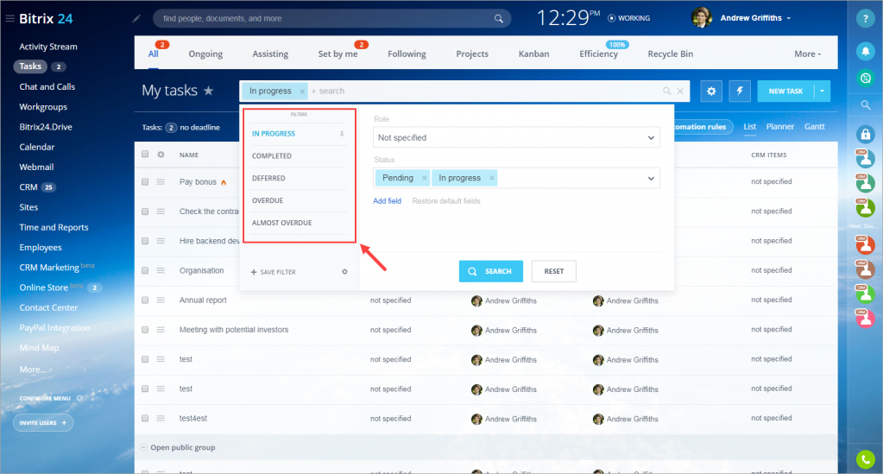Remove the In progress filter chip

pos(302,92)
